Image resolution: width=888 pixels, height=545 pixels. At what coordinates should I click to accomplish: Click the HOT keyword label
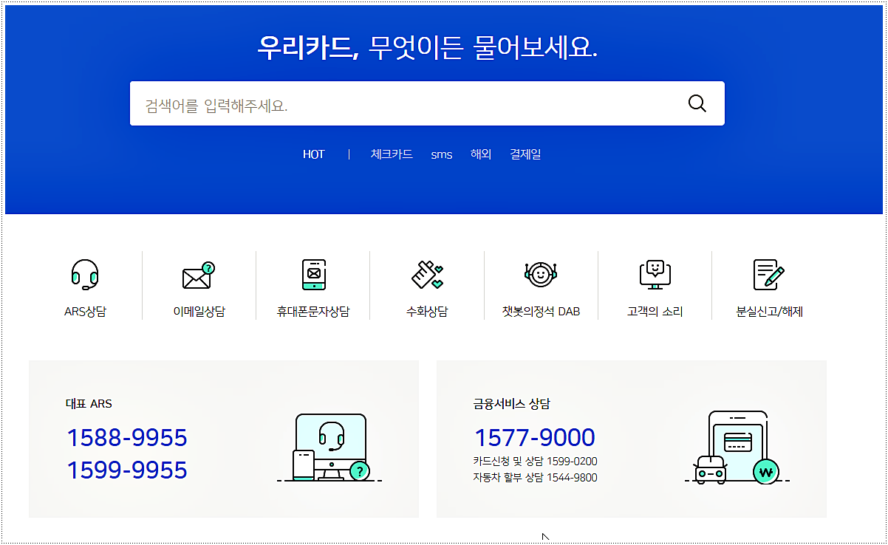(x=314, y=154)
